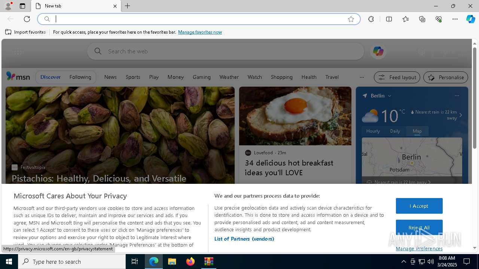Click the Import favorites button
Image resolution: width=479 pixels, height=269 pixels.
tap(25, 32)
